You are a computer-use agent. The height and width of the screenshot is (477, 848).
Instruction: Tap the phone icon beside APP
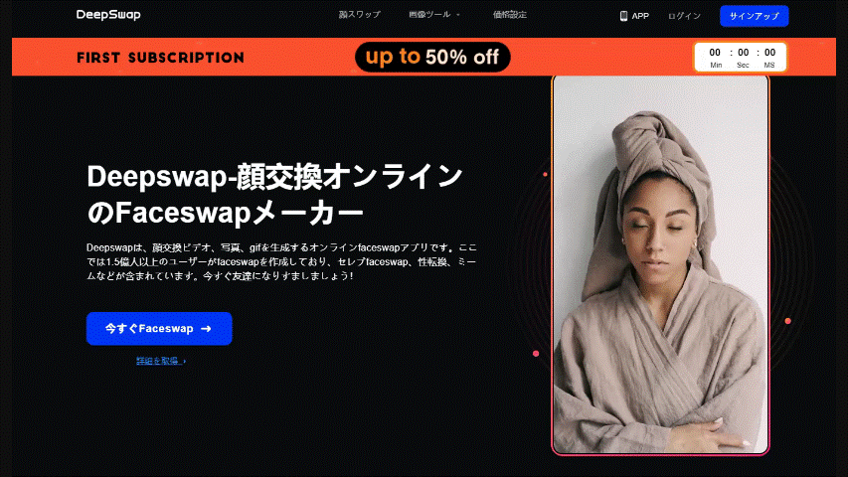pyautogui.click(x=623, y=16)
